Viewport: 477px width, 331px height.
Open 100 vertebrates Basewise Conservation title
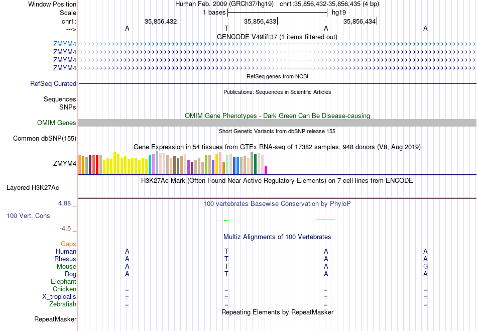[x=277, y=204]
